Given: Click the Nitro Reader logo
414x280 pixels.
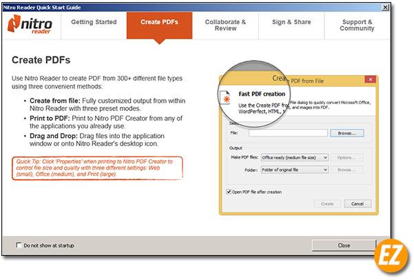Looking at the screenshot, I should pyautogui.click(x=30, y=24).
